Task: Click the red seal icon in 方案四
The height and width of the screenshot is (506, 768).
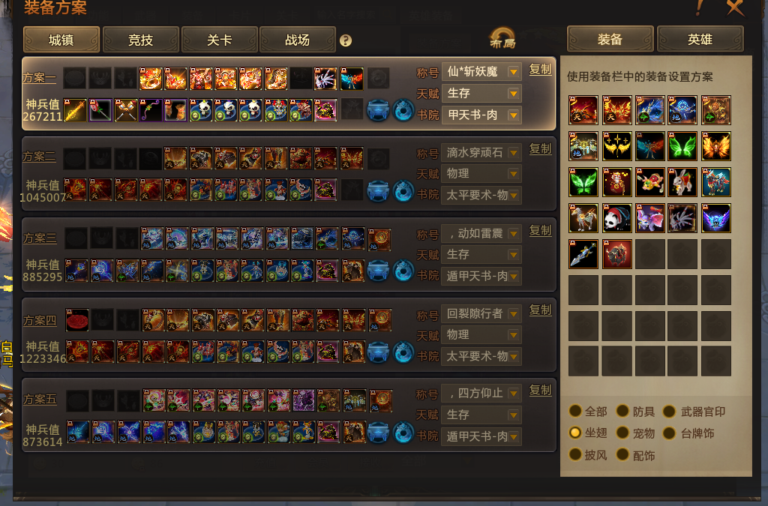Action: (77, 320)
